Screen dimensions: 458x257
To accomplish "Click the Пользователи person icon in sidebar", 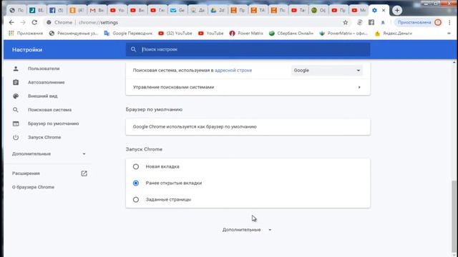I will tap(16, 69).
